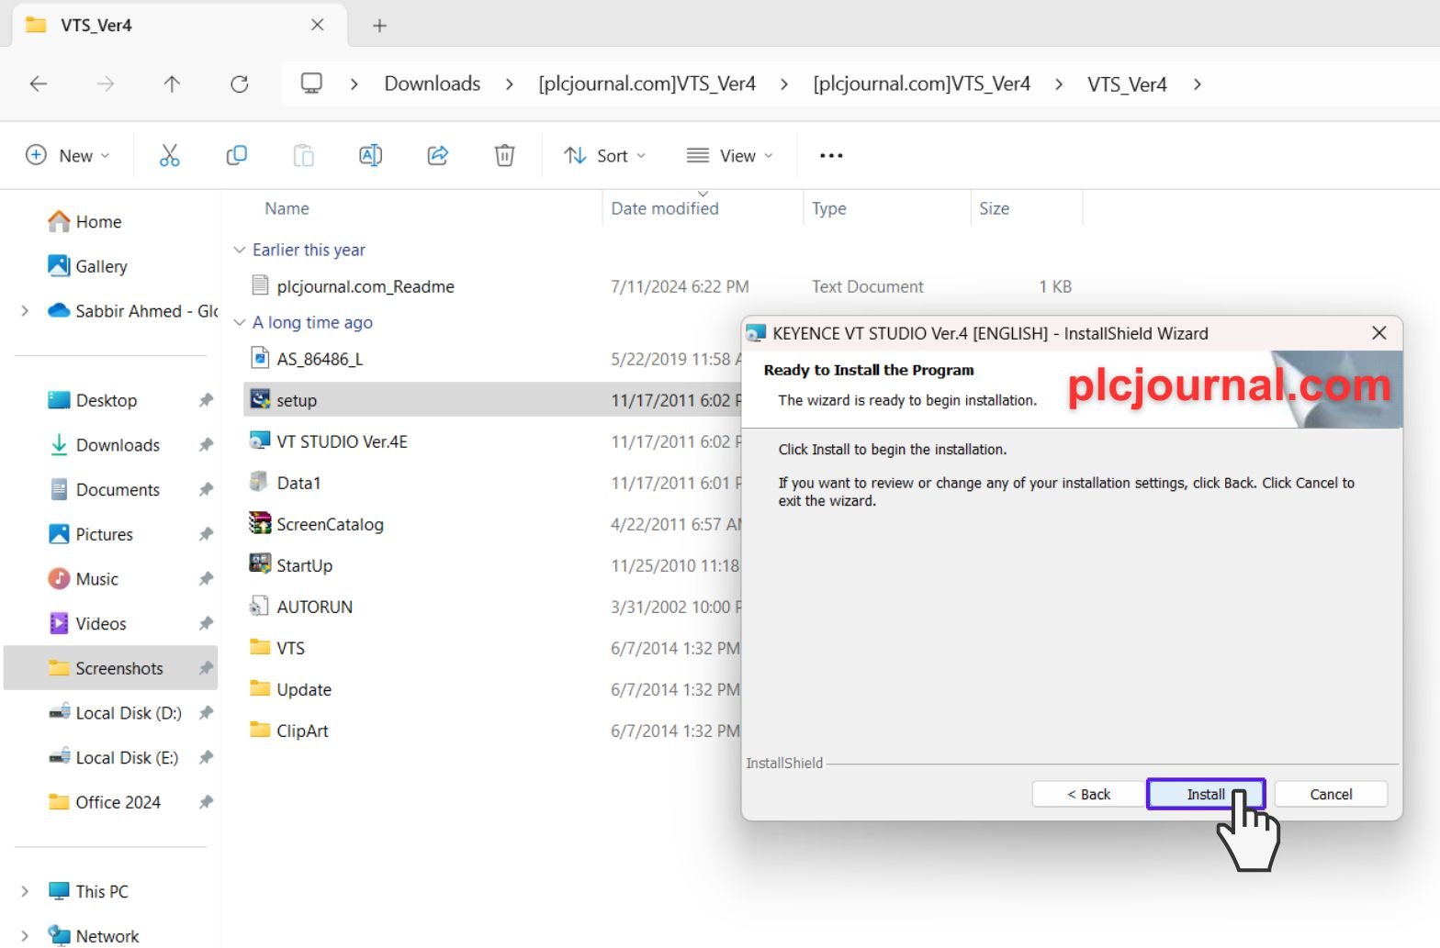The width and height of the screenshot is (1440, 948).
Task: Cancel the InstallShield wizard
Action: (1330, 795)
